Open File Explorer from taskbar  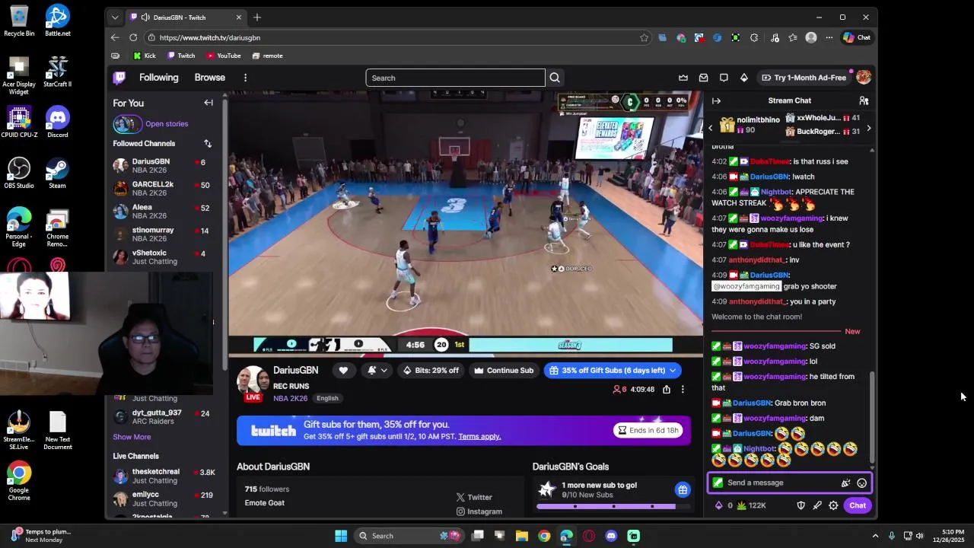click(521, 536)
